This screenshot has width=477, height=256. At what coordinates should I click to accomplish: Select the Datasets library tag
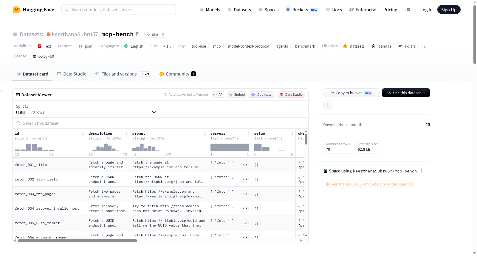point(354,46)
